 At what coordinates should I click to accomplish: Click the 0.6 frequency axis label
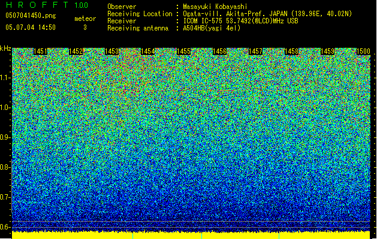tap(5, 227)
